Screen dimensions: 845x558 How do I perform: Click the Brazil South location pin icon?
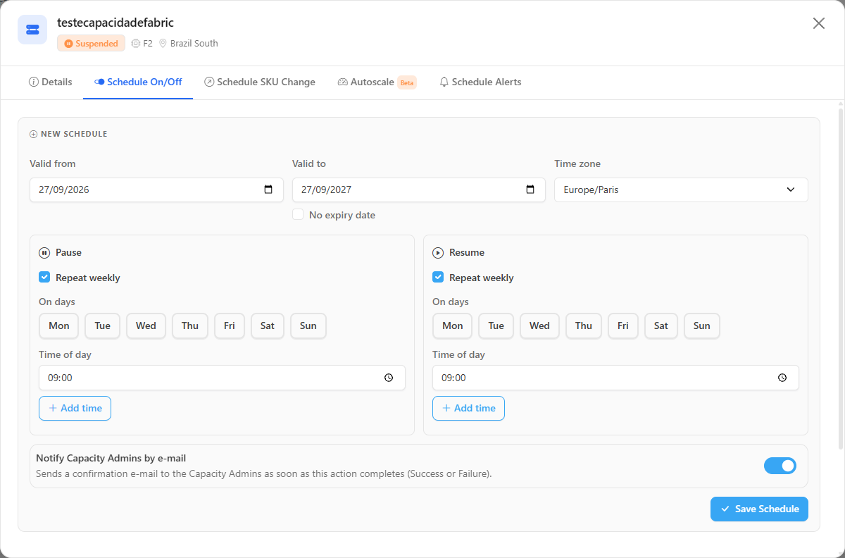coord(163,44)
